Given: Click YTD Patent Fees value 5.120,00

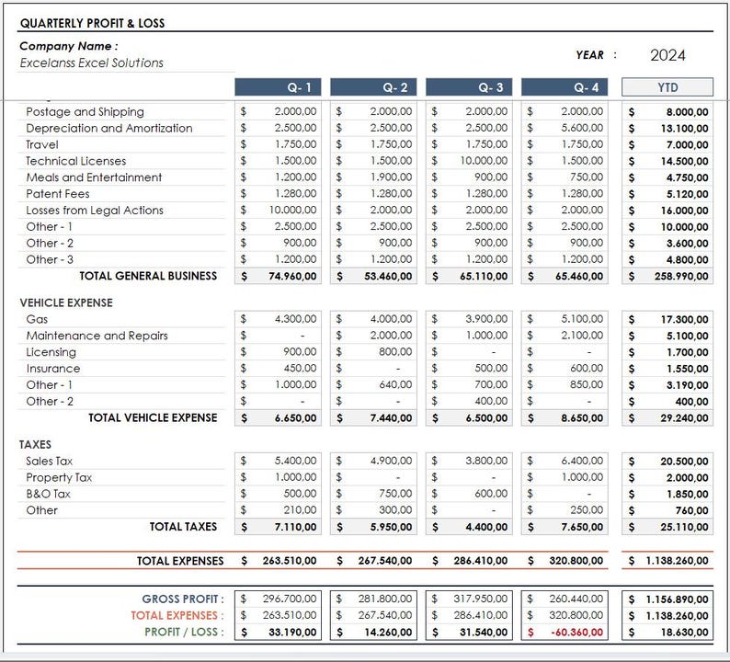Looking at the screenshot, I should (687, 194).
